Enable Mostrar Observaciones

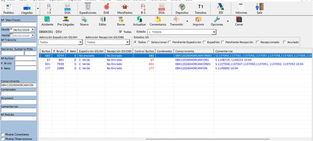coord(3,139)
